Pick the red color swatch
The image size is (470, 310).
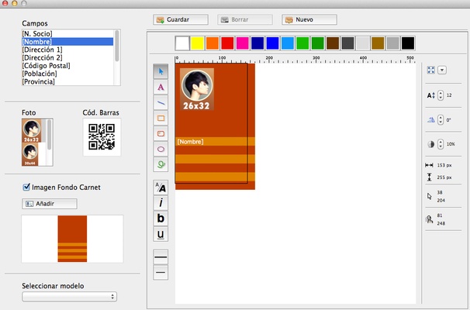(x=227, y=43)
